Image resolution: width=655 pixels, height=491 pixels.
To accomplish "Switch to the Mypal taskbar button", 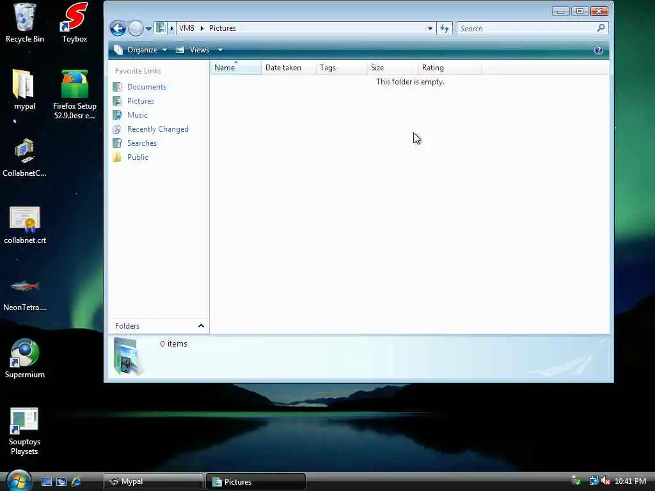I will pos(153,482).
